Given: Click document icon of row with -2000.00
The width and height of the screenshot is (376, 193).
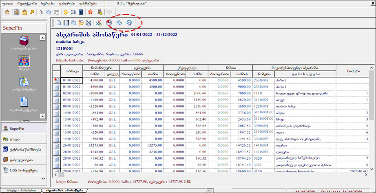Looking at the screenshot, I should click(57, 93).
